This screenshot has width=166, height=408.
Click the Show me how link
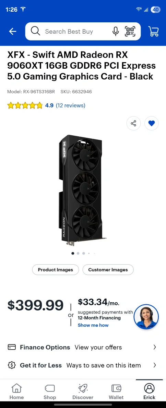pos(93,325)
